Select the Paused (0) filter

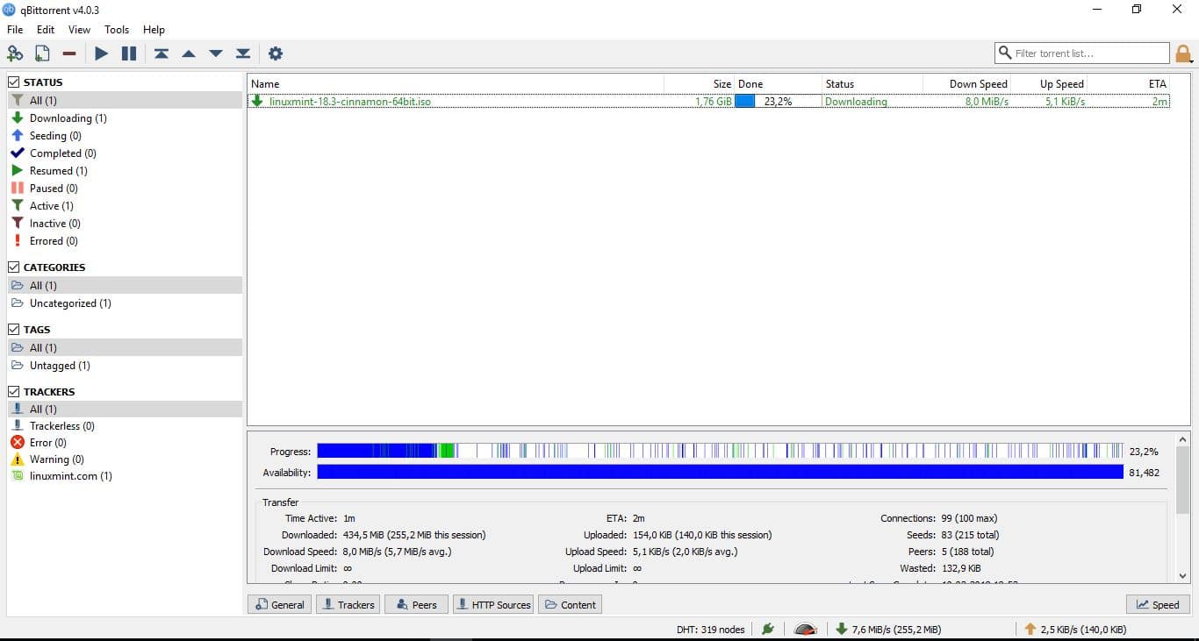click(x=54, y=188)
